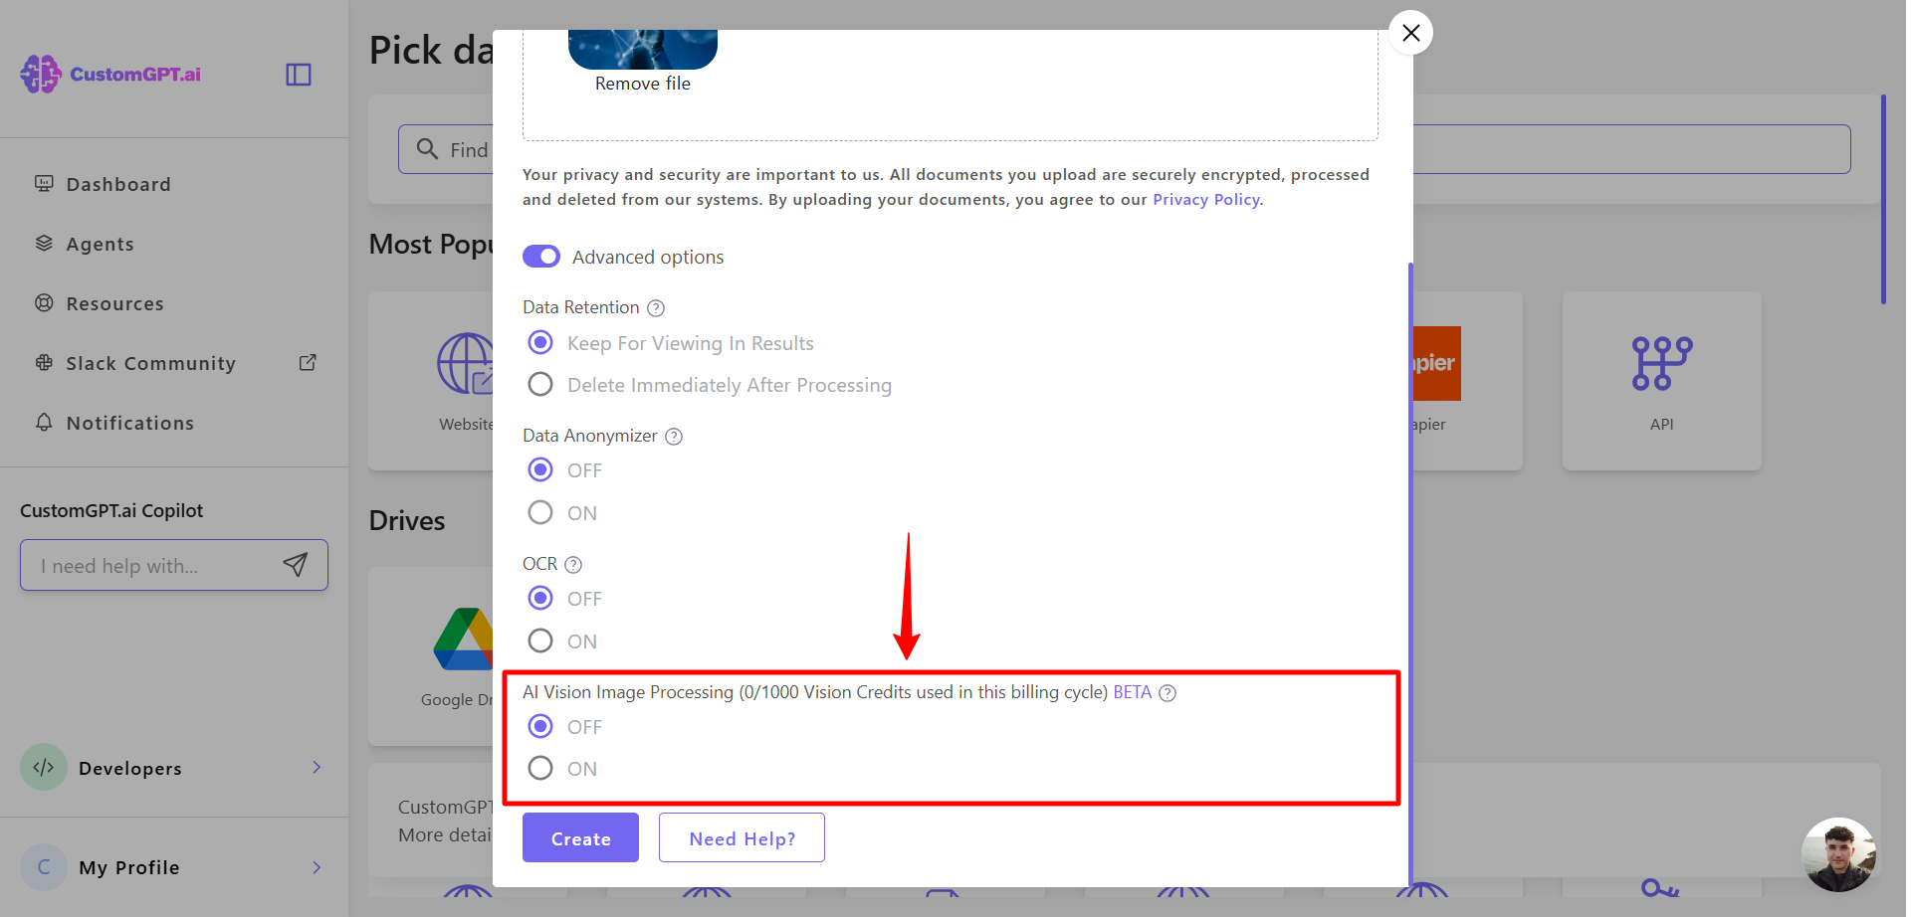The image size is (1911, 917).
Task: Collapse the sidebar panel icon
Action: point(299,75)
